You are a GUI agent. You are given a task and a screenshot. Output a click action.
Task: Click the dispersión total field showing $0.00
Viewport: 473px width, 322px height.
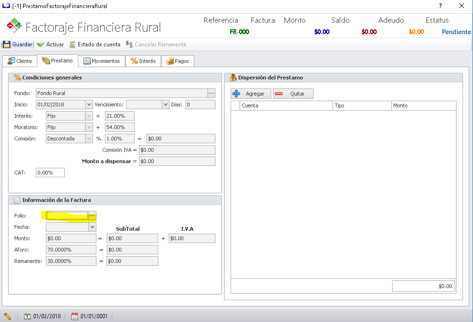click(423, 286)
